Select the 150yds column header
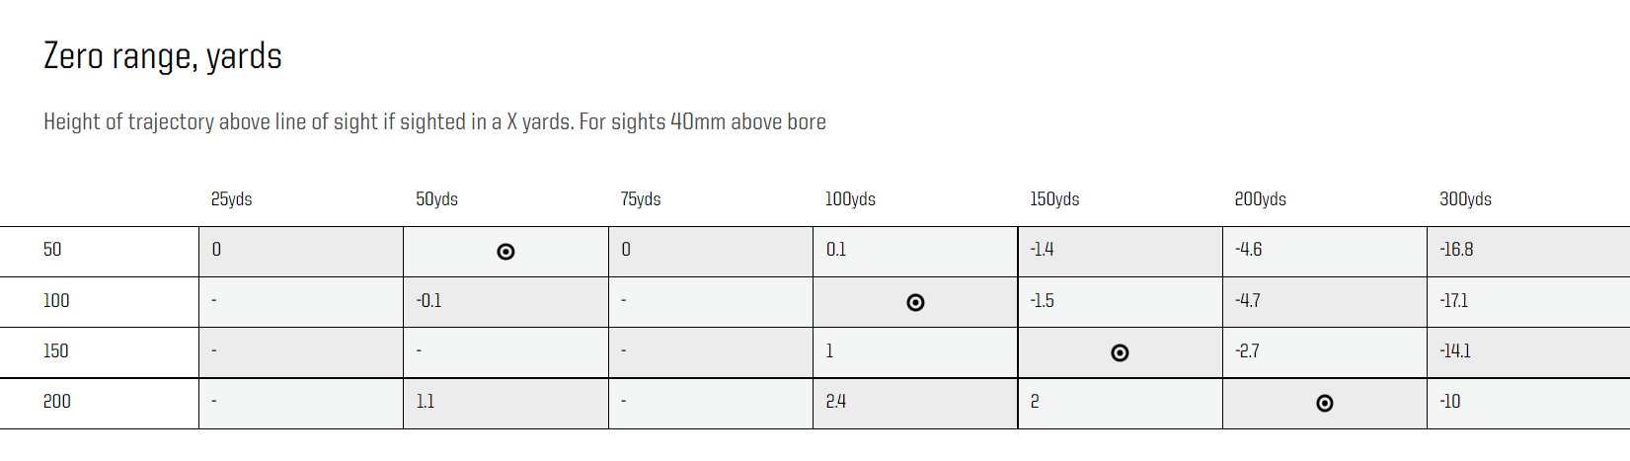1630x461 pixels. pos(1054,199)
